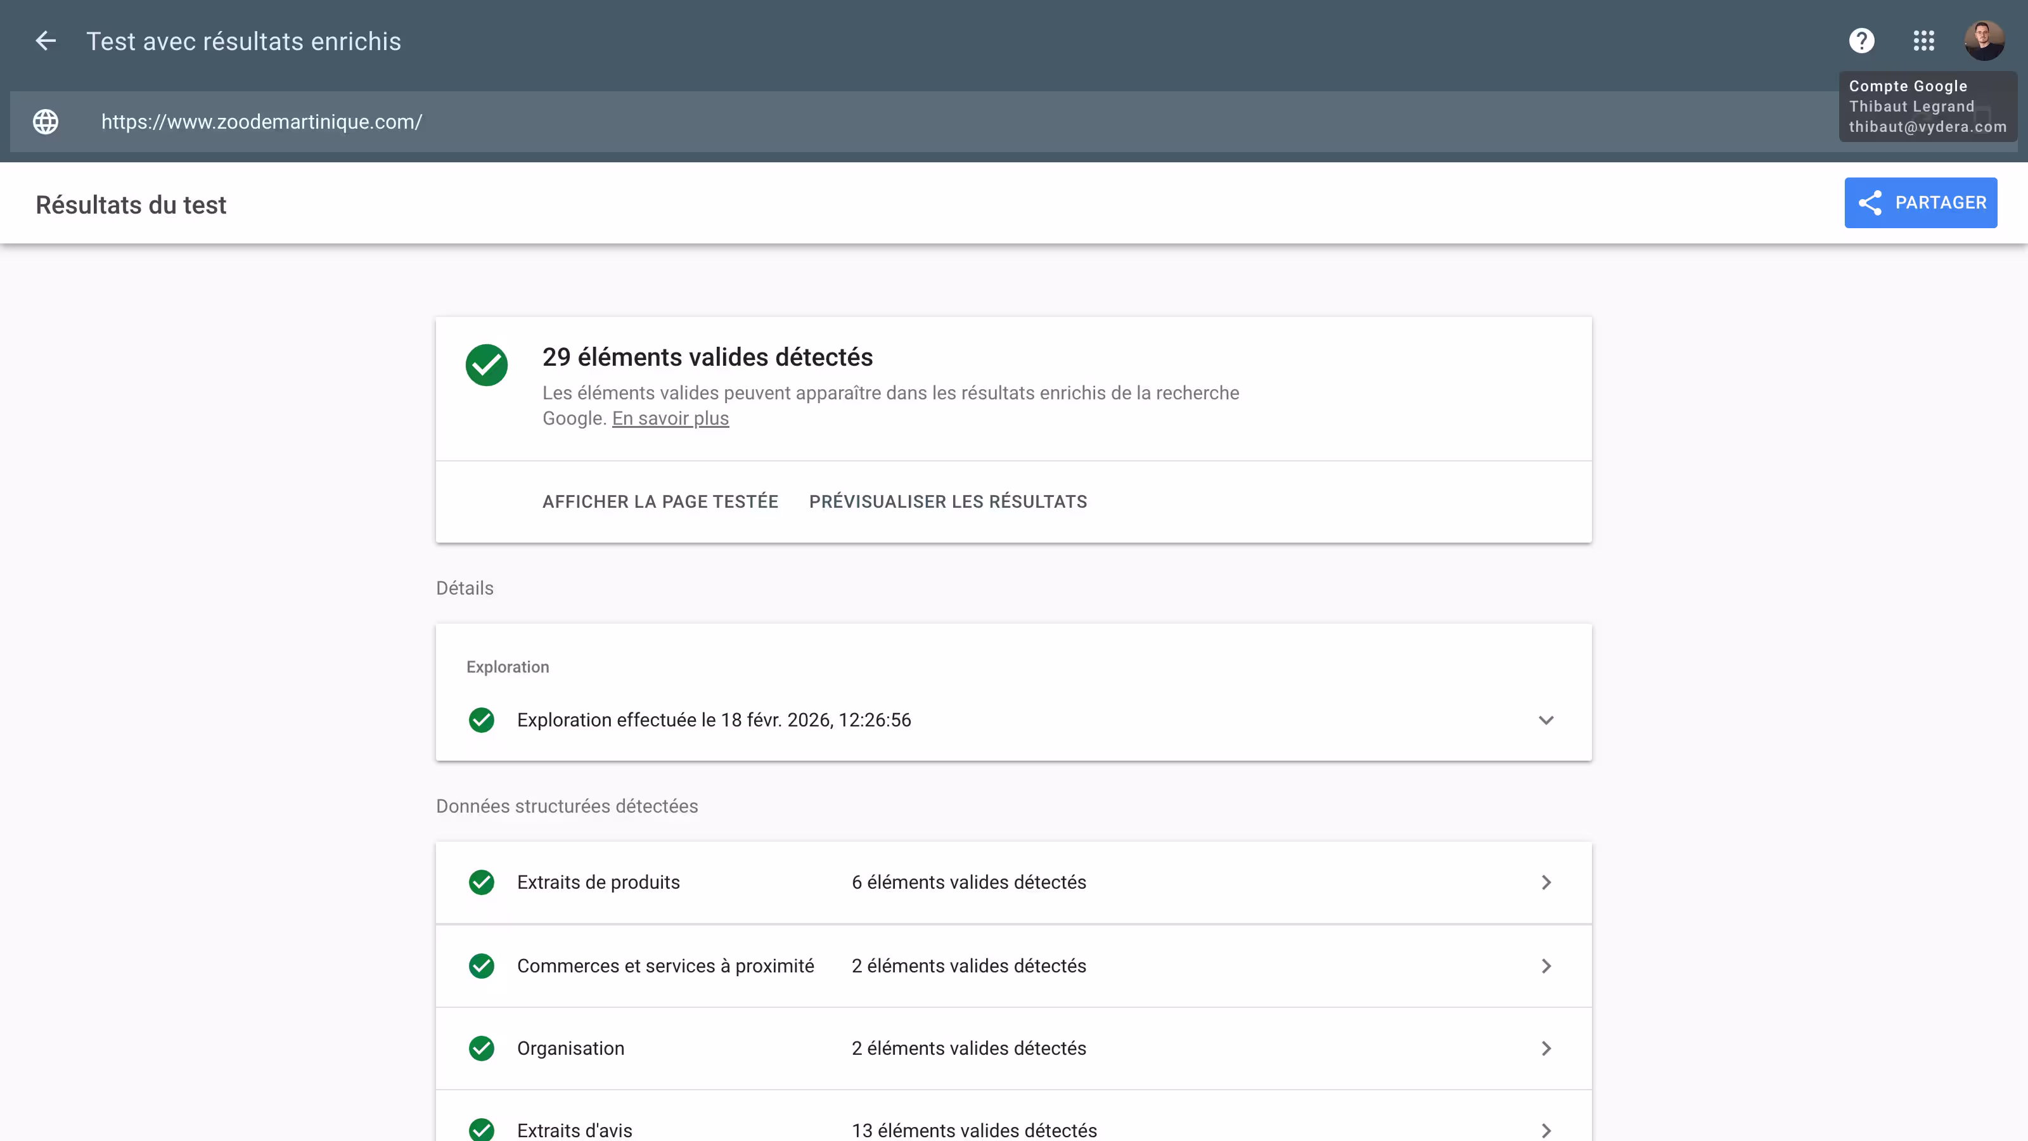The image size is (2028, 1141).
Task: Click PRÉVISUALISER LES RÉSULTATS
Action: click(x=947, y=501)
